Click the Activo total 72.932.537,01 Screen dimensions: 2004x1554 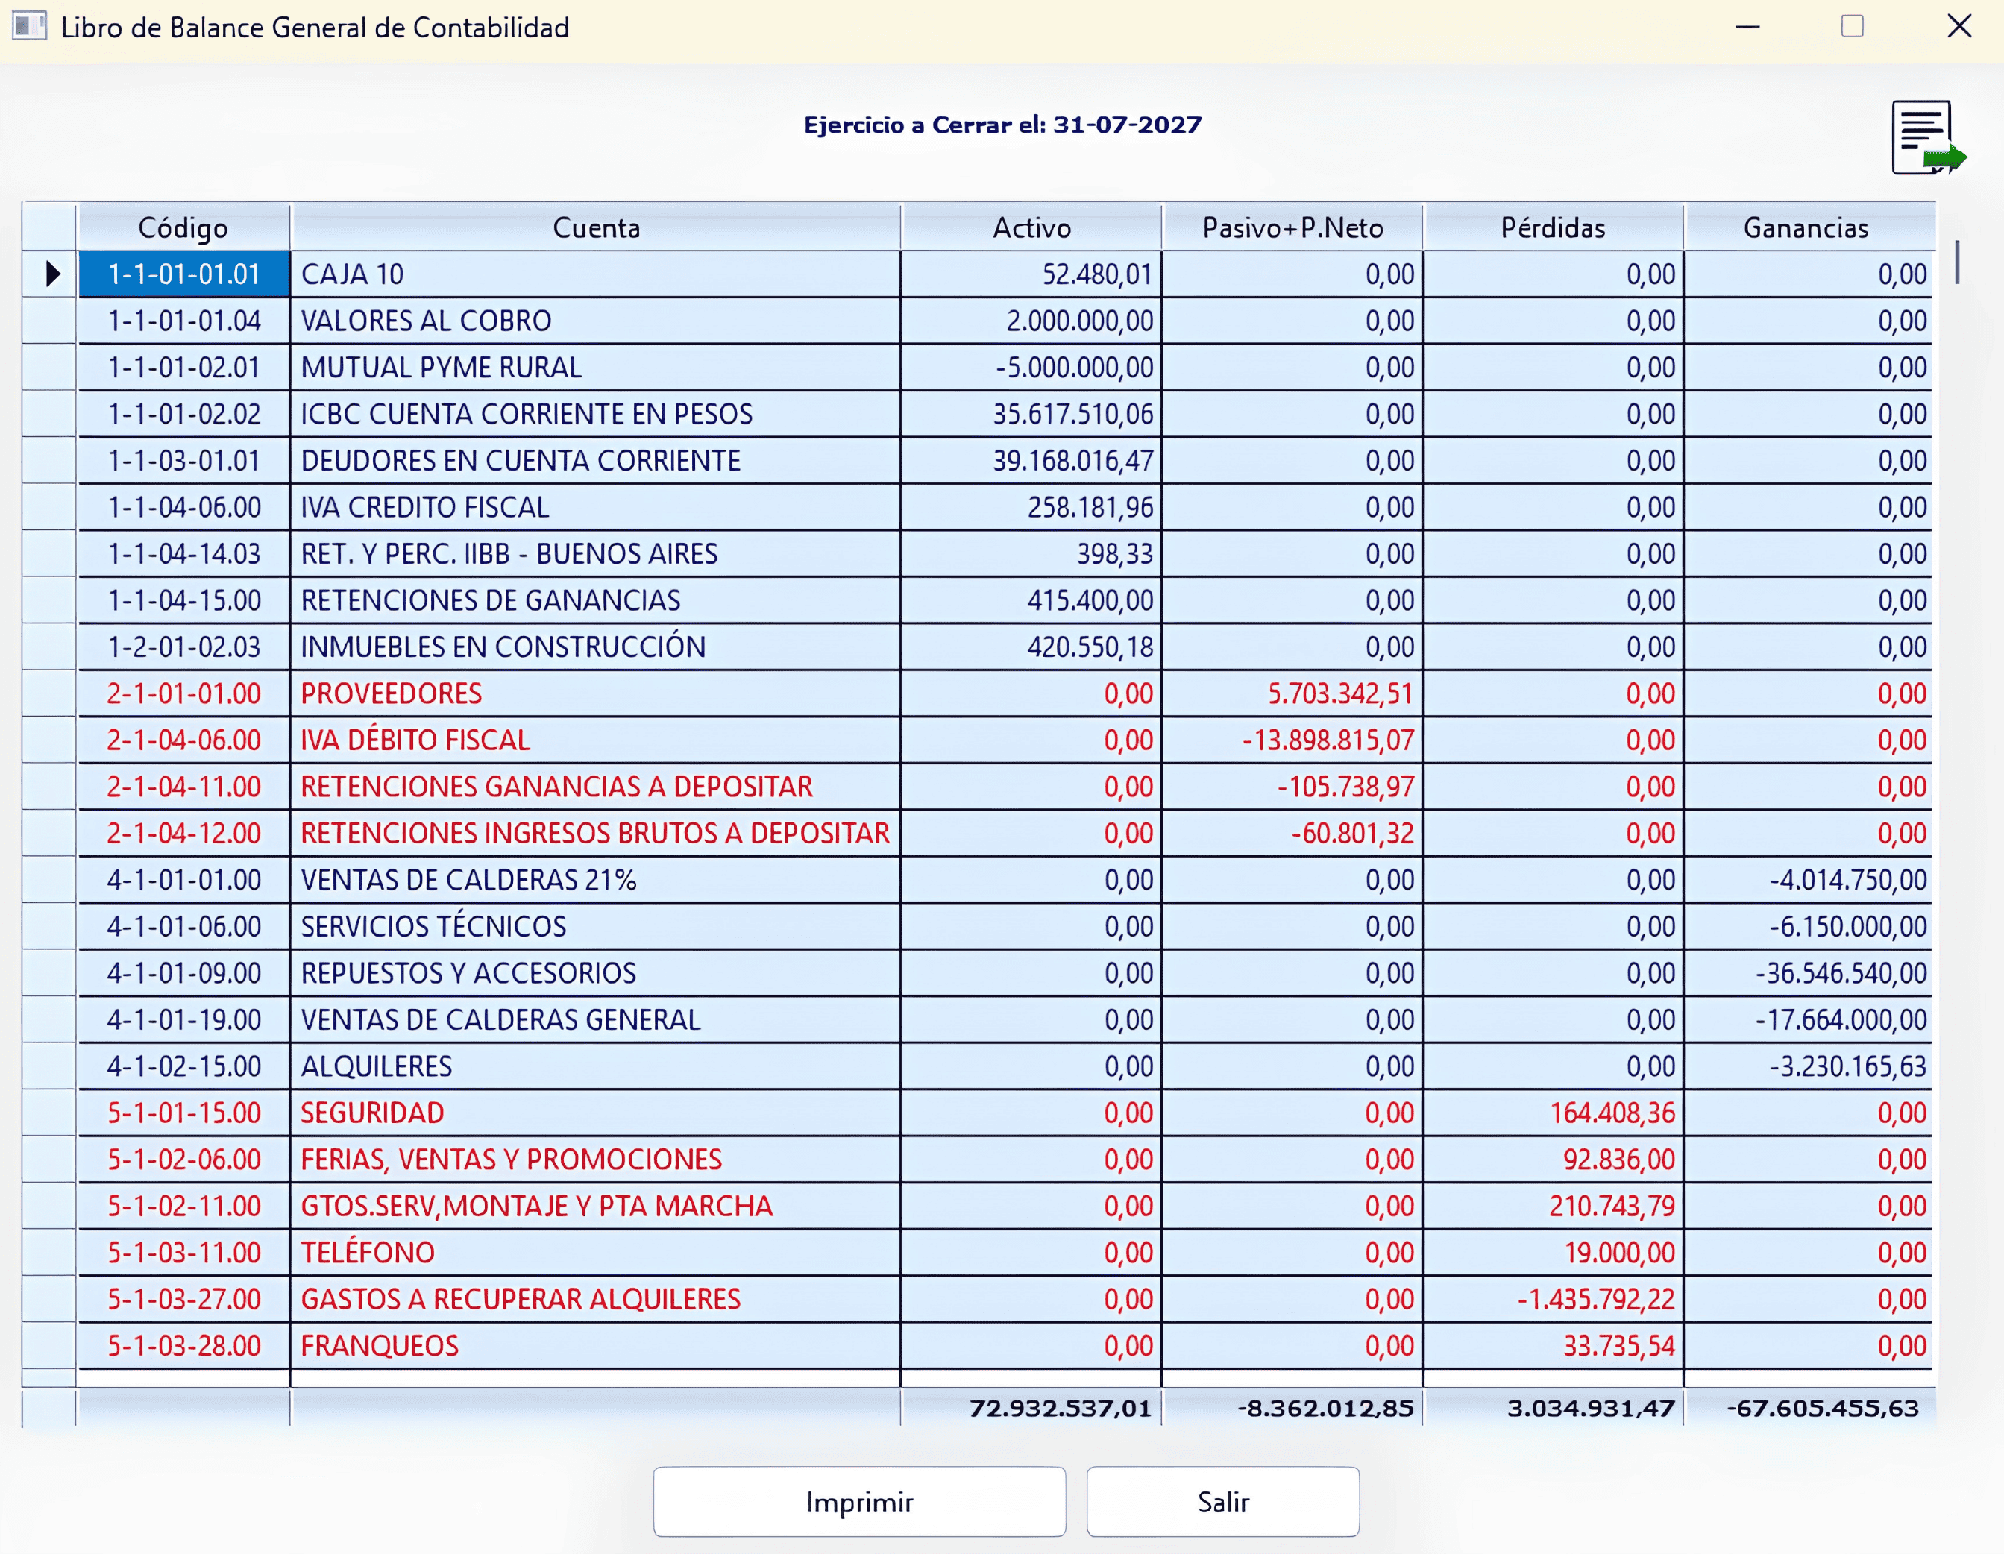coord(1060,1408)
